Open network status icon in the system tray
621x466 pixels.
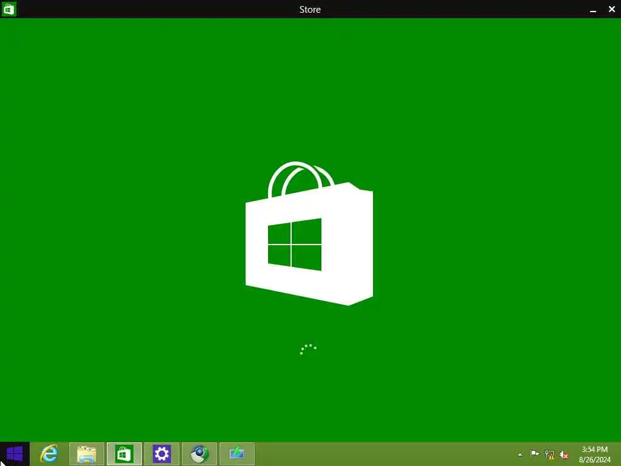pyautogui.click(x=549, y=454)
